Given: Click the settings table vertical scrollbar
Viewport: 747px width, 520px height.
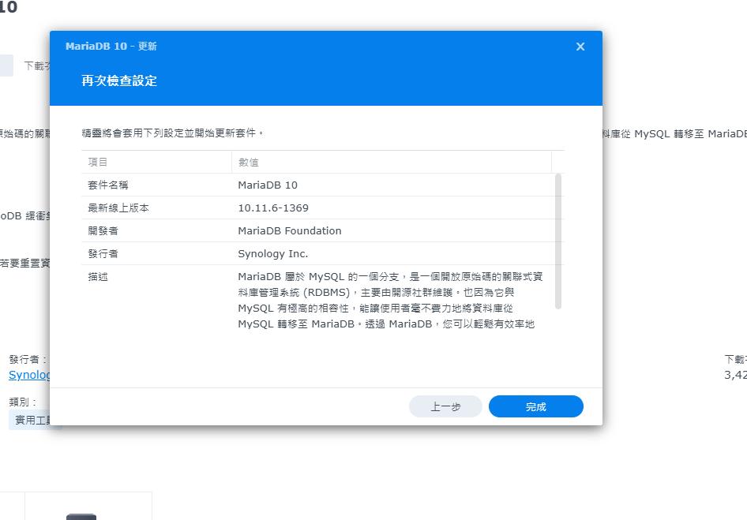Looking at the screenshot, I should 558,241.
